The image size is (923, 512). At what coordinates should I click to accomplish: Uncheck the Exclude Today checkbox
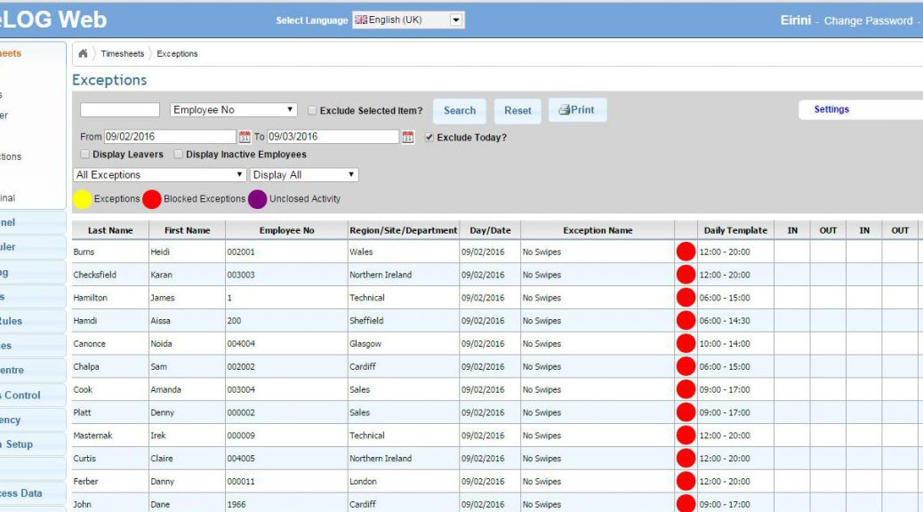[x=429, y=138]
